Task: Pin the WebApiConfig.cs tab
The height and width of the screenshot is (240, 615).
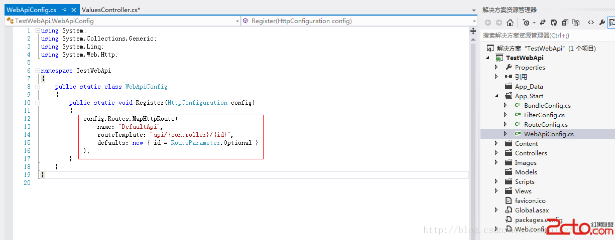Action: tap(64, 10)
